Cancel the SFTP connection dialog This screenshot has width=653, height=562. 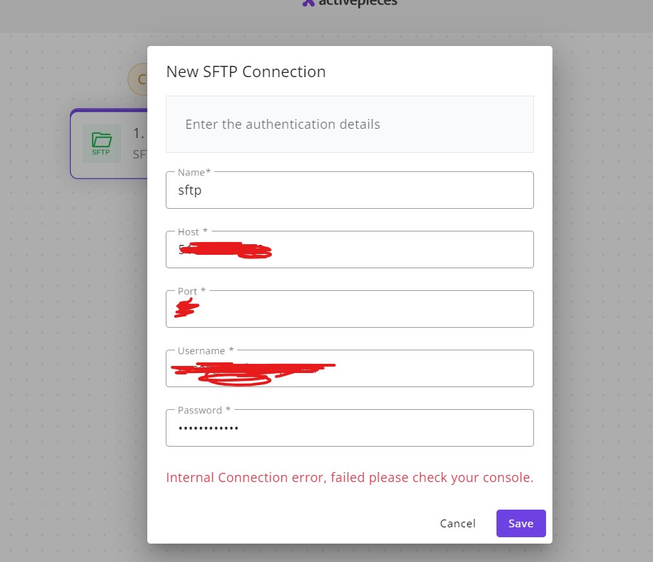458,523
